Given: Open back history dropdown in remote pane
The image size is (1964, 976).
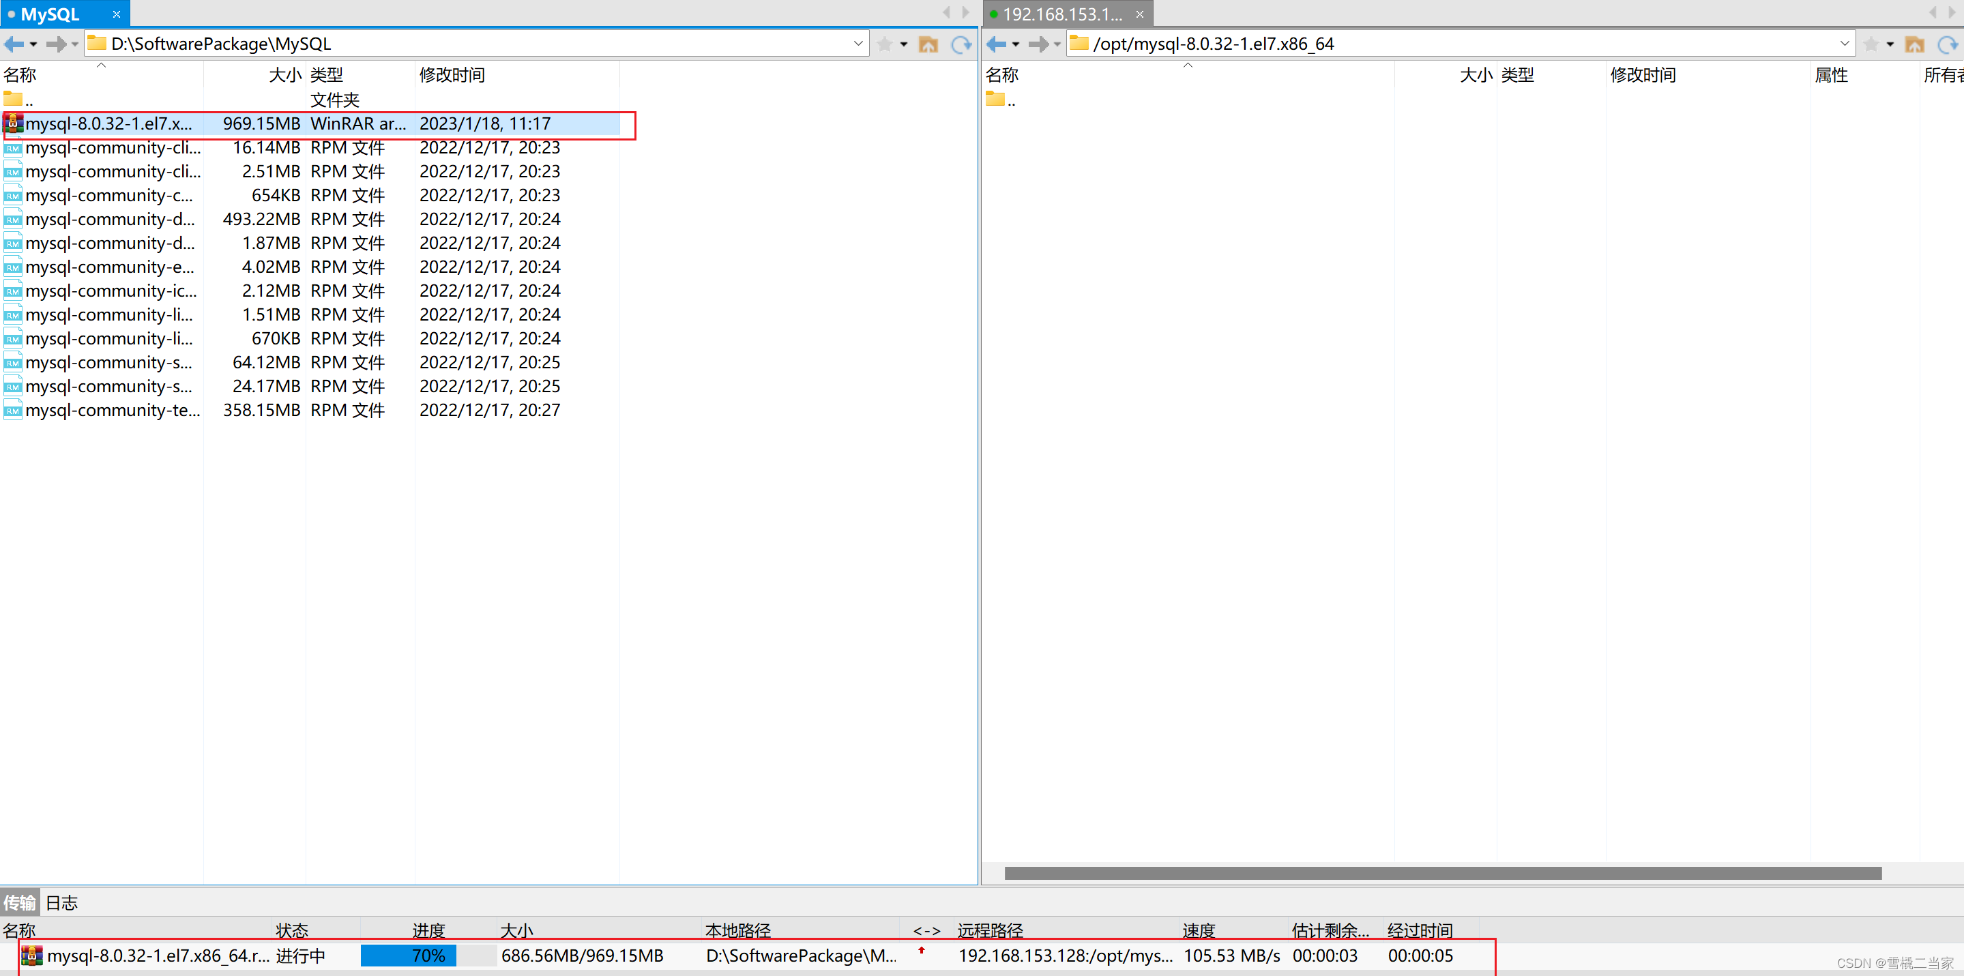Looking at the screenshot, I should pyautogui.click(x=1016, y=44).
